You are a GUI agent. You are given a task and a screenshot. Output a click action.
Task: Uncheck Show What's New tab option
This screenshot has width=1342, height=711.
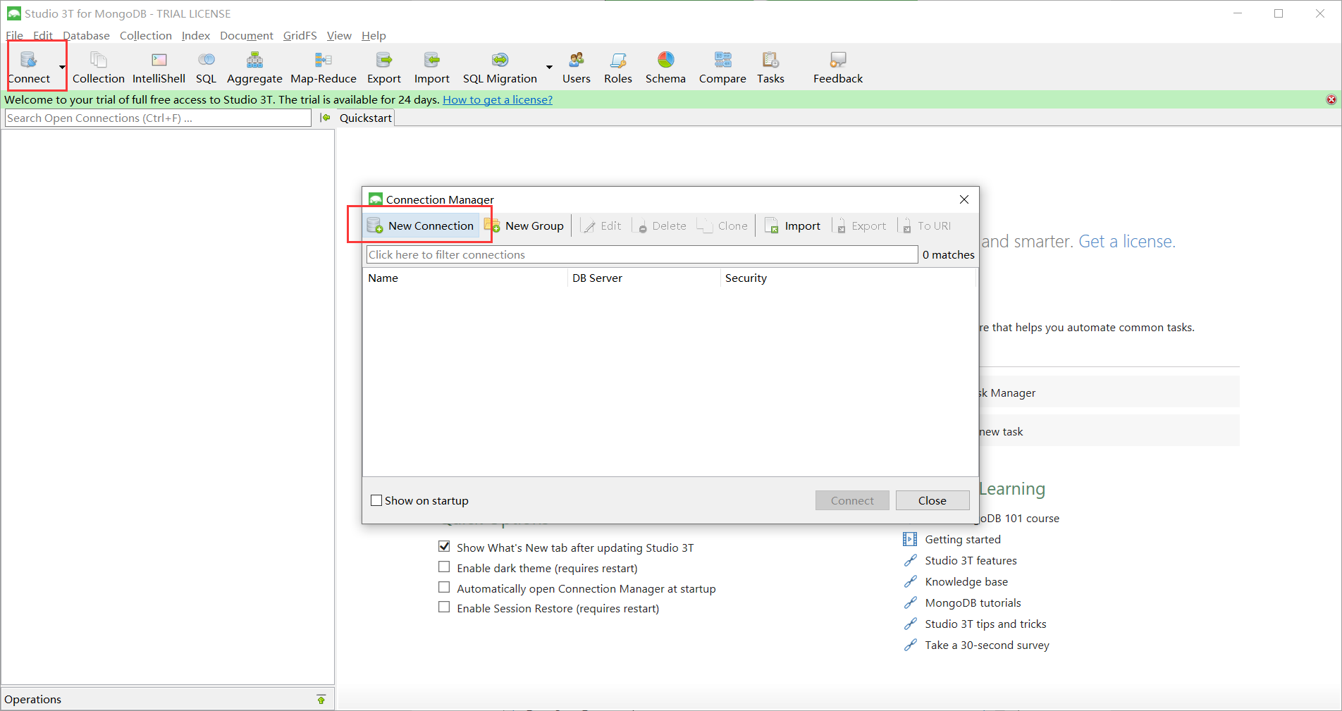click(x=444, y=546)
